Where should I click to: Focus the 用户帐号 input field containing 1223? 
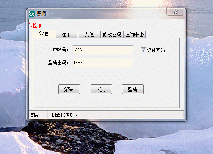point(103,50)
